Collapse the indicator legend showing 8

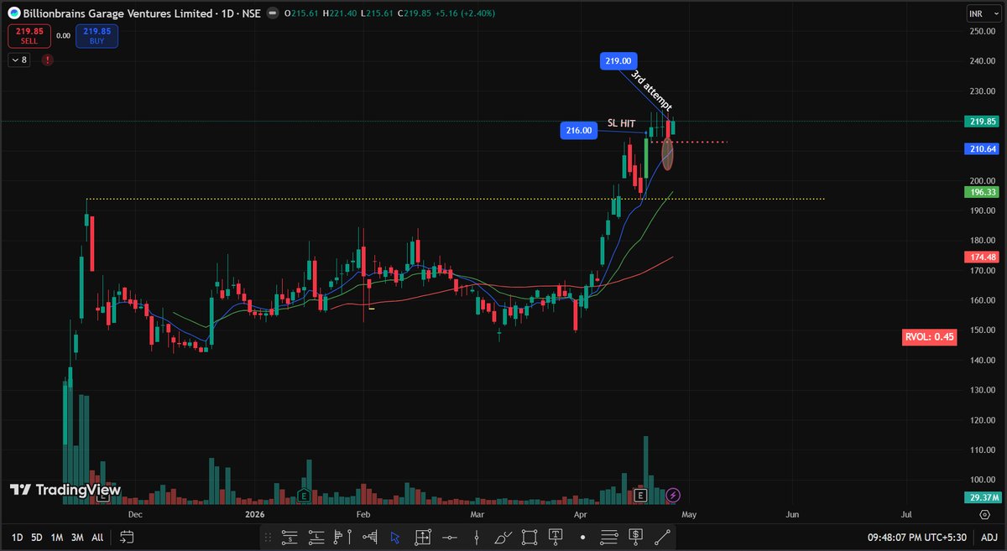click(x=20, y=60)
